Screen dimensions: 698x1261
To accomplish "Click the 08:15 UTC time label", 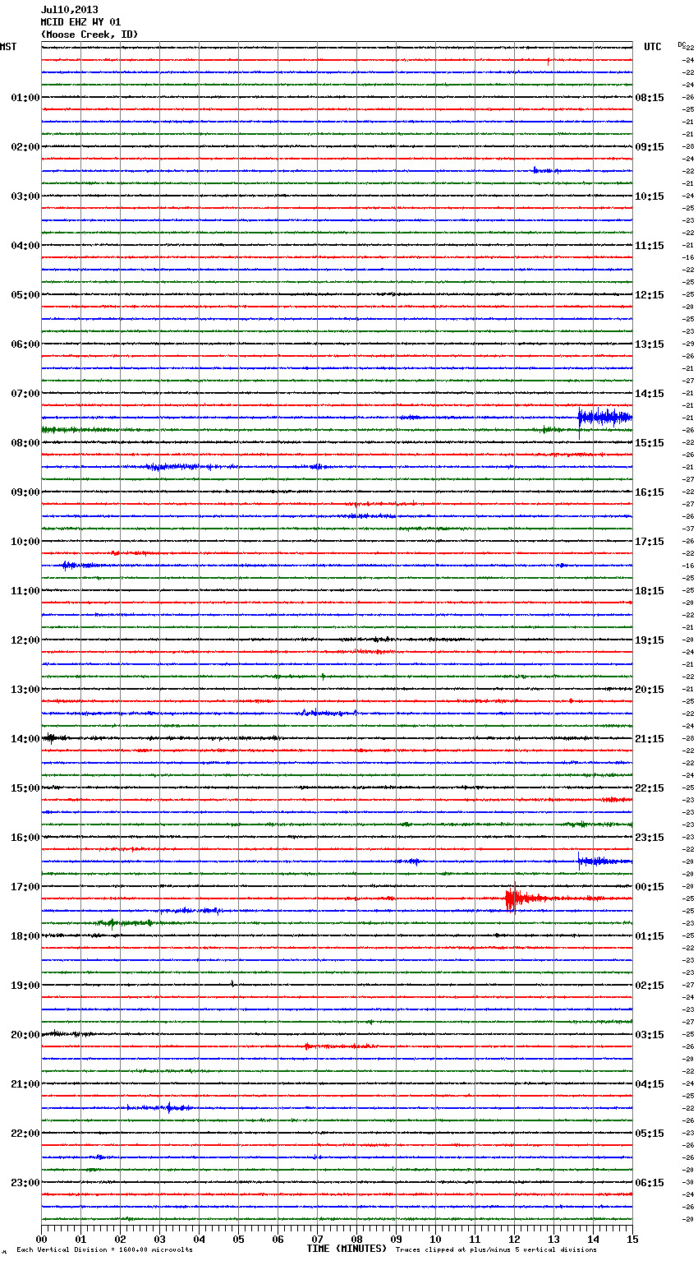I will point(650,98).
